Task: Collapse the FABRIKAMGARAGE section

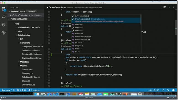Action: [x=9, y=19]
